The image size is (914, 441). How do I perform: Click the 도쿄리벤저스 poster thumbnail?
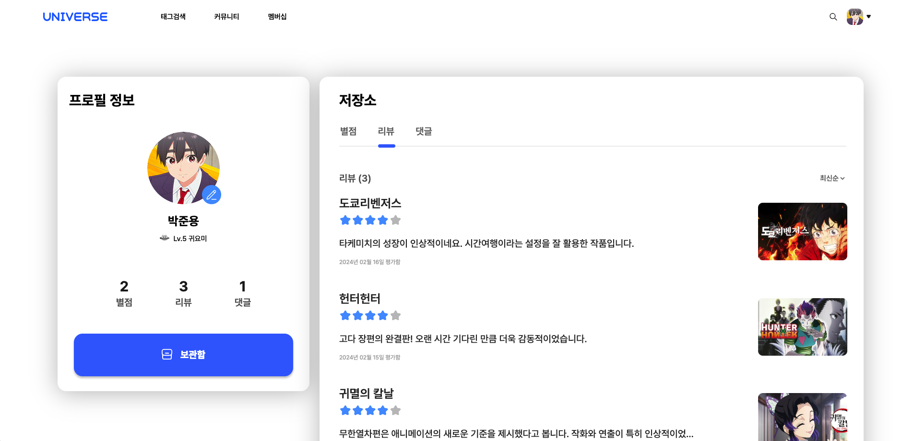pyautogui.click(x=803, y=232)
